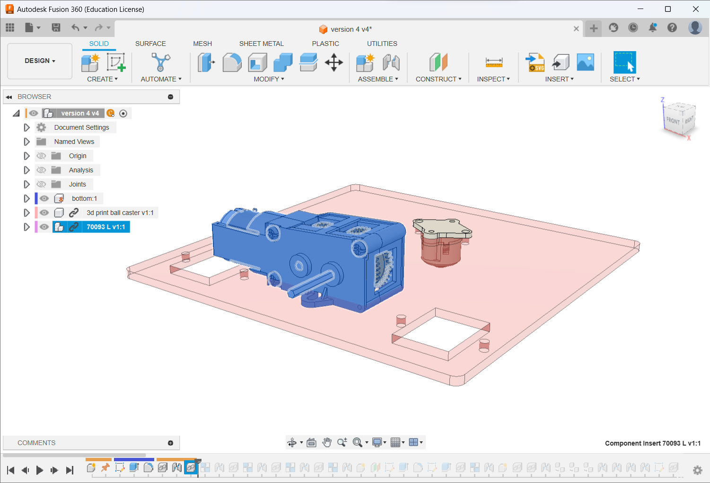This screenshot has width=710, height=483.
Task: Click the Insert SVG icon
Action: (535, 63)
